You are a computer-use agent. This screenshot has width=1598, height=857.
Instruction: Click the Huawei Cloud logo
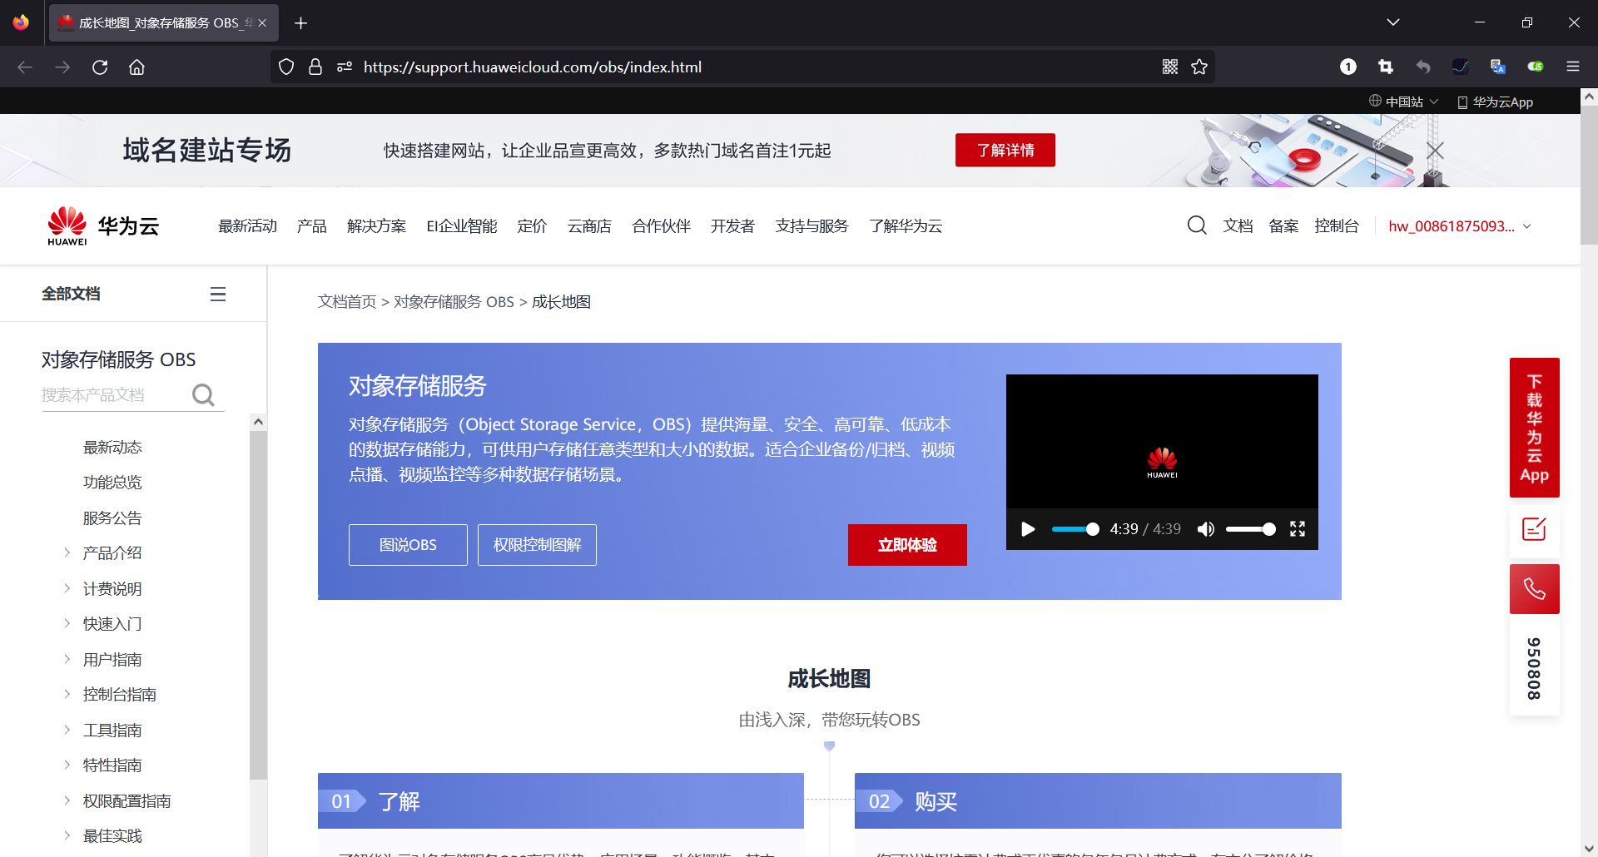(x=102, y=225)
